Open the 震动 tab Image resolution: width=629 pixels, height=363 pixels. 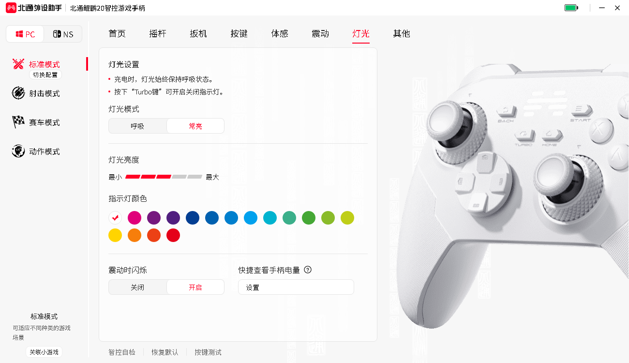(x=320, y=33)
